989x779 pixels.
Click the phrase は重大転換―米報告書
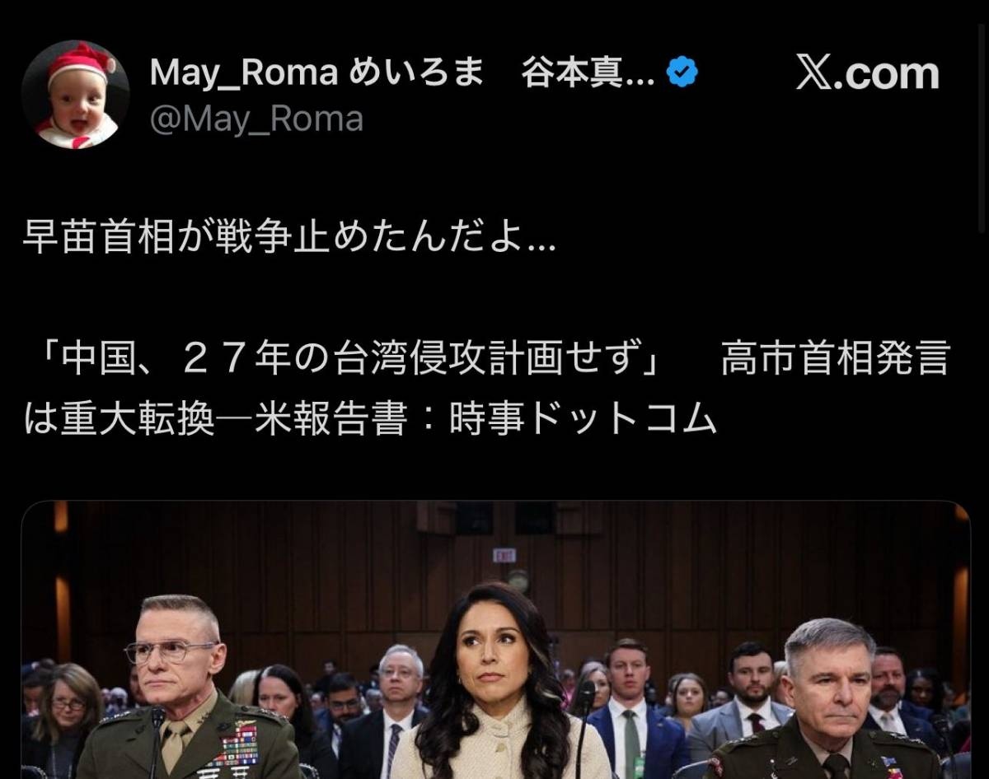coord(216,421)
